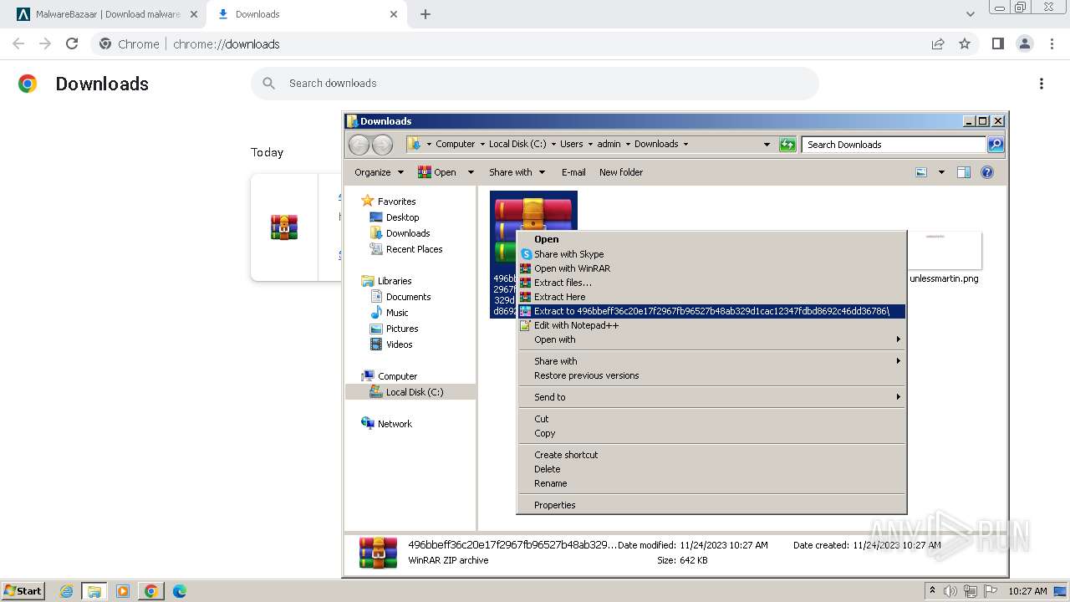Image resolution: width=1070 pixels, height=602 pixels.
Task: Open Microsoft Edge taskbar icon
Action: [x=179, y=591]
